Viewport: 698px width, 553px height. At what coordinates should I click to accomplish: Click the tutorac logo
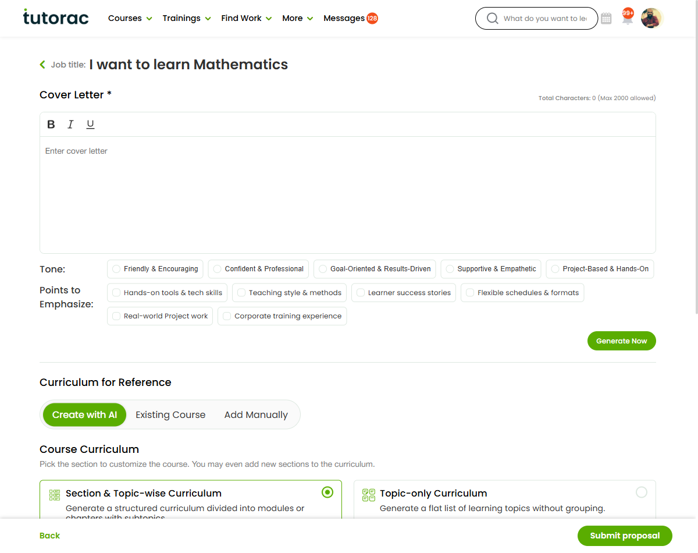coord(56,17)
